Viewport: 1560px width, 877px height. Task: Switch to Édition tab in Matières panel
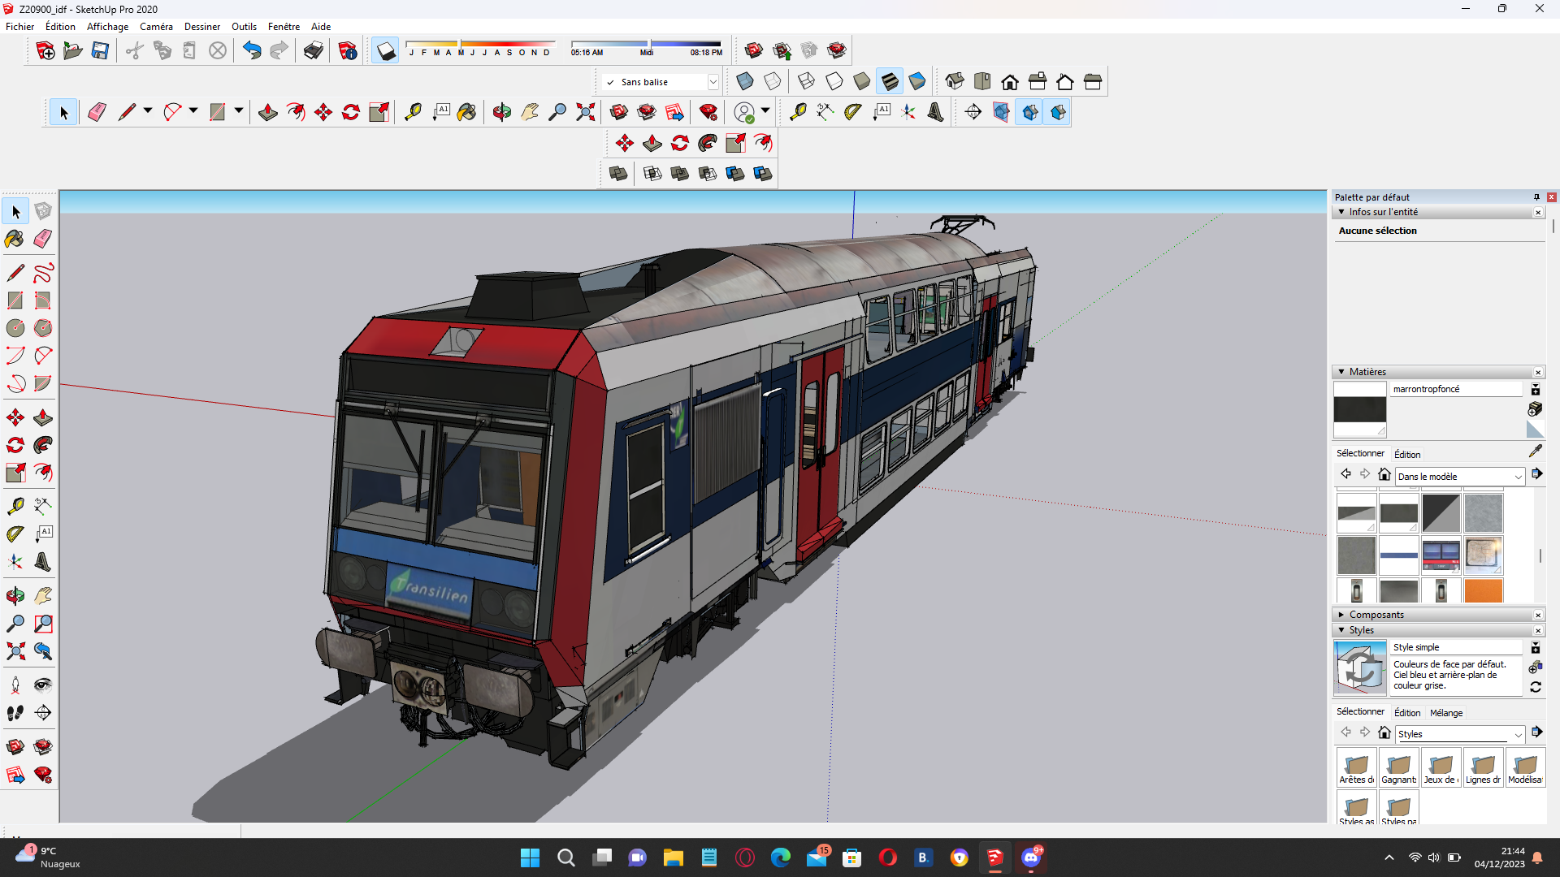click(x=1407, y=454)
